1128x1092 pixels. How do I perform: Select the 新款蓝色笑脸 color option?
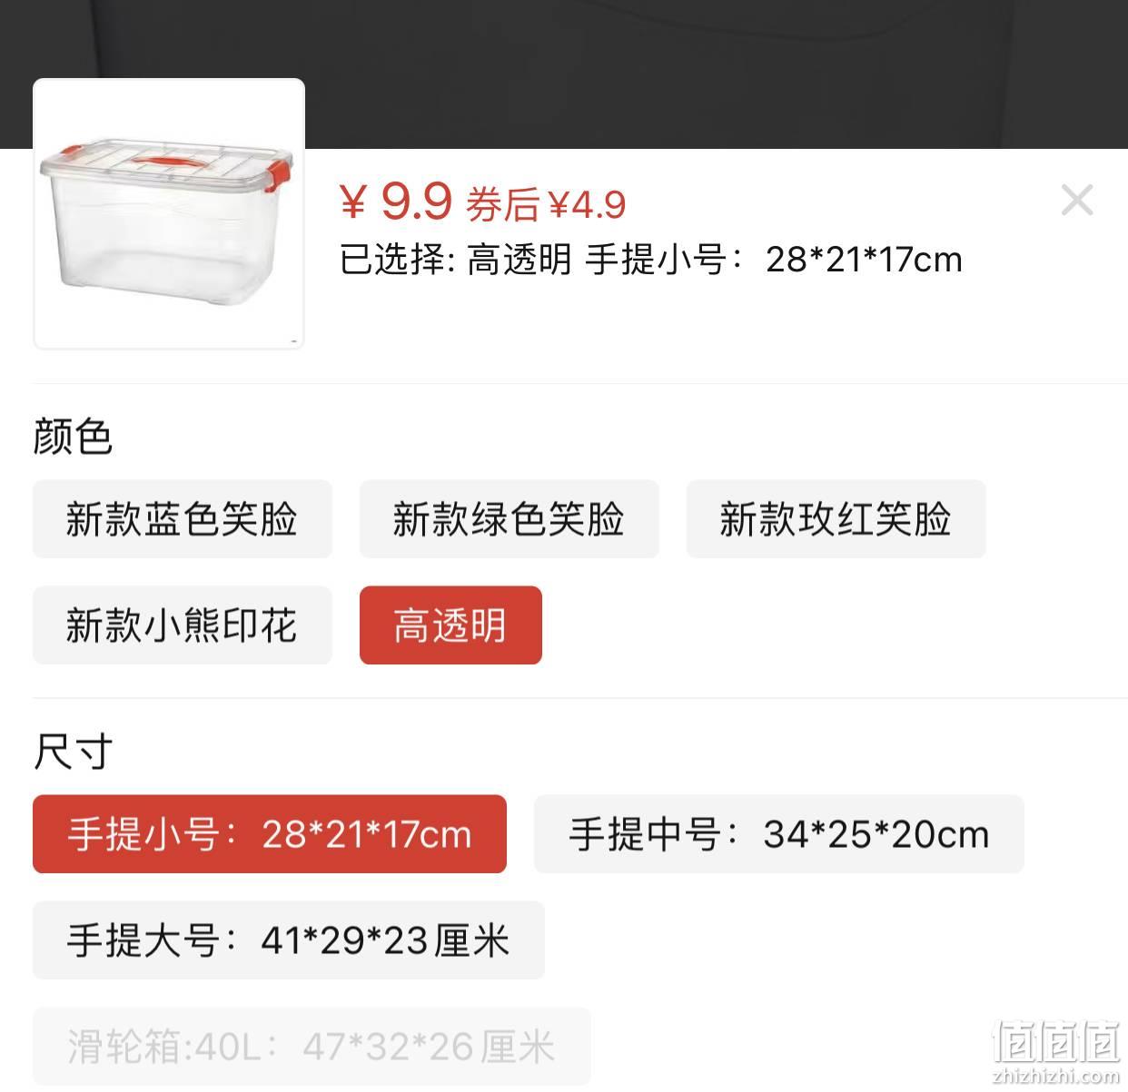click(x=183, y=519)
